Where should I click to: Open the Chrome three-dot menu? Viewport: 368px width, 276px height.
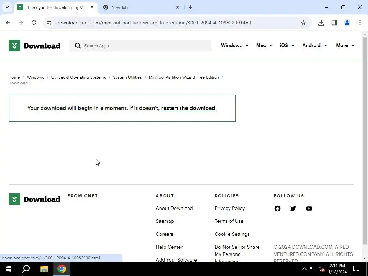360,23
